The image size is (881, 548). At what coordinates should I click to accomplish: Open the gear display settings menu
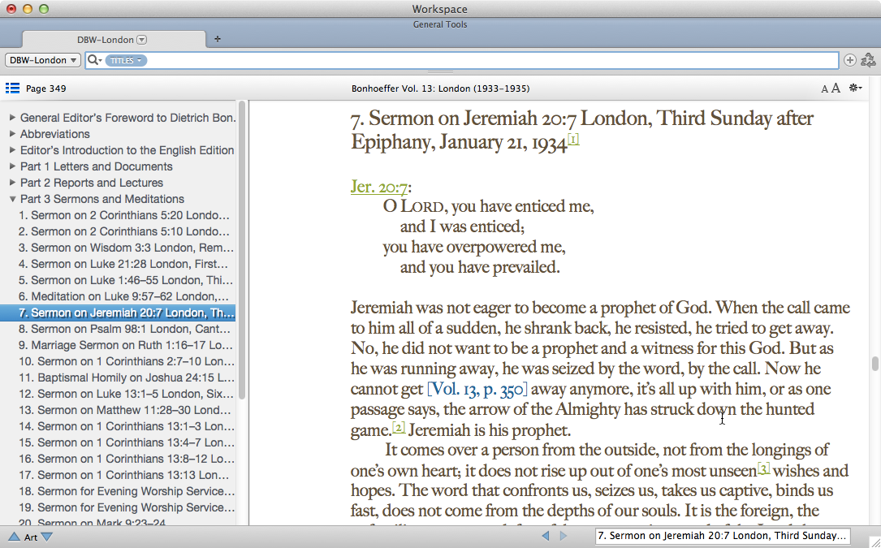pyautogui.click(x=855, y=88)
